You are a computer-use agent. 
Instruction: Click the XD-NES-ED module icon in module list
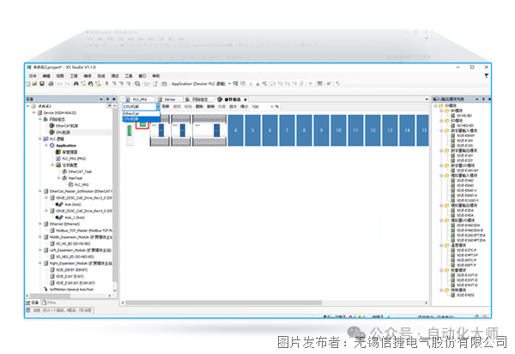(453, 126)
